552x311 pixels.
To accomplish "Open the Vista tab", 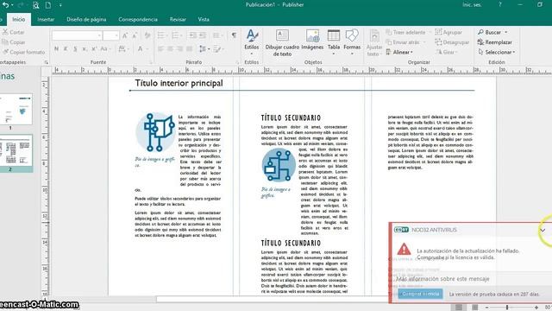I will tap(204, 19).
